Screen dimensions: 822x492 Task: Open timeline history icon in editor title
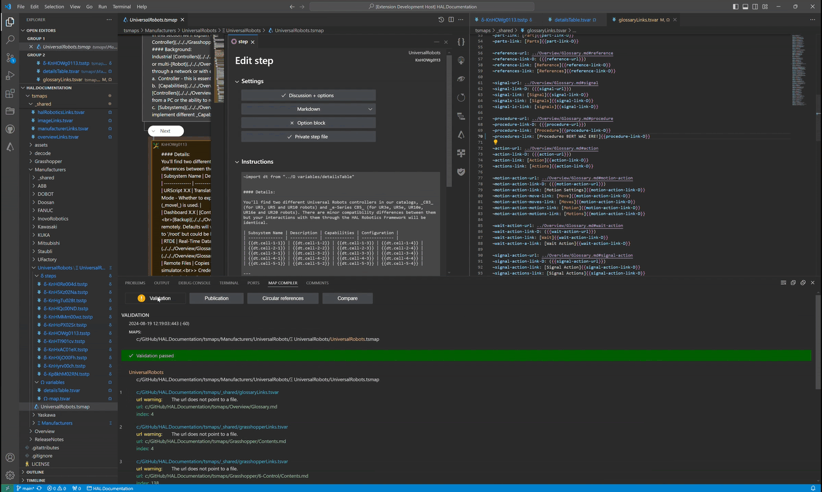pyautogui.click(x=441, y=20)
